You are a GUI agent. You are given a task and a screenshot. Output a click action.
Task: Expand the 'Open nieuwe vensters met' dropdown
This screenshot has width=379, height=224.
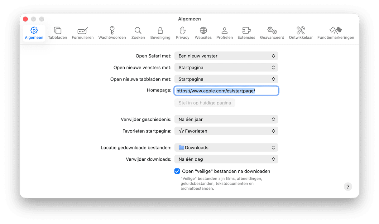(x=226, y=67)
